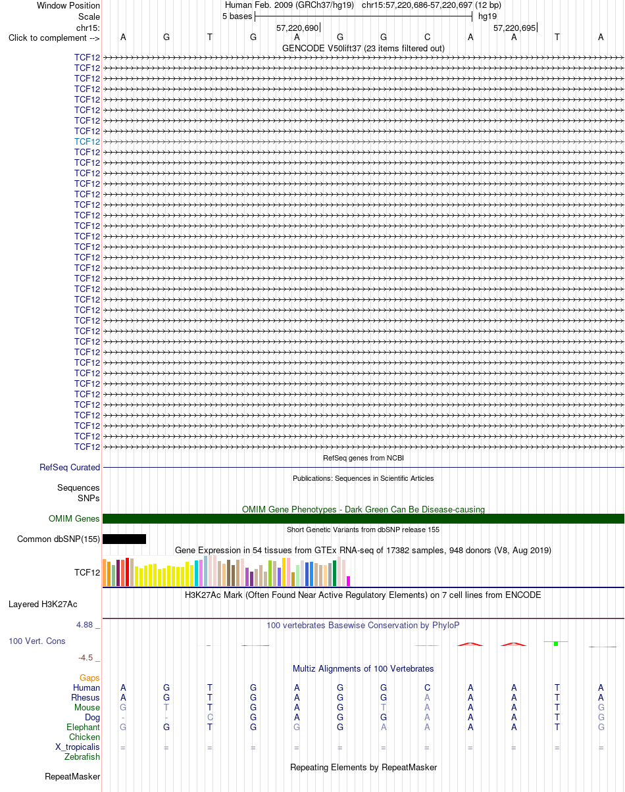Open the GENCODE V50lift37 track title
The height and width of the screenshot is (792, 625).
tap(363, 48)
